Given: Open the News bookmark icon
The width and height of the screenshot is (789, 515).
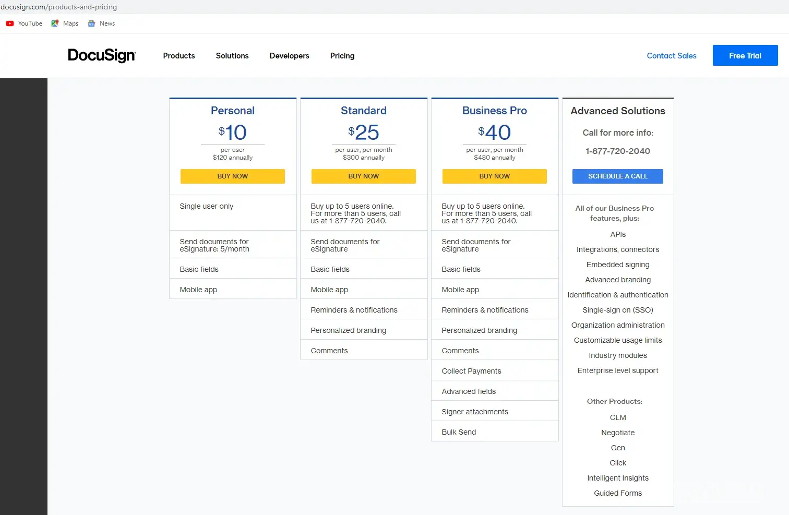Looking at the screenshot, I should click(92, 23).
